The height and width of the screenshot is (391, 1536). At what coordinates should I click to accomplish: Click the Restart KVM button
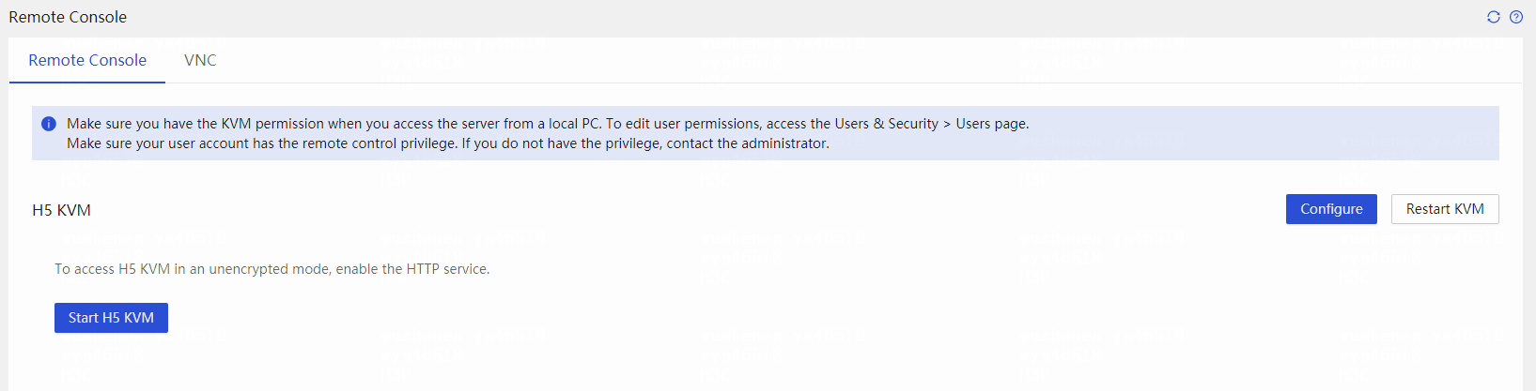pyautogui.click(x=1445, y=209)
